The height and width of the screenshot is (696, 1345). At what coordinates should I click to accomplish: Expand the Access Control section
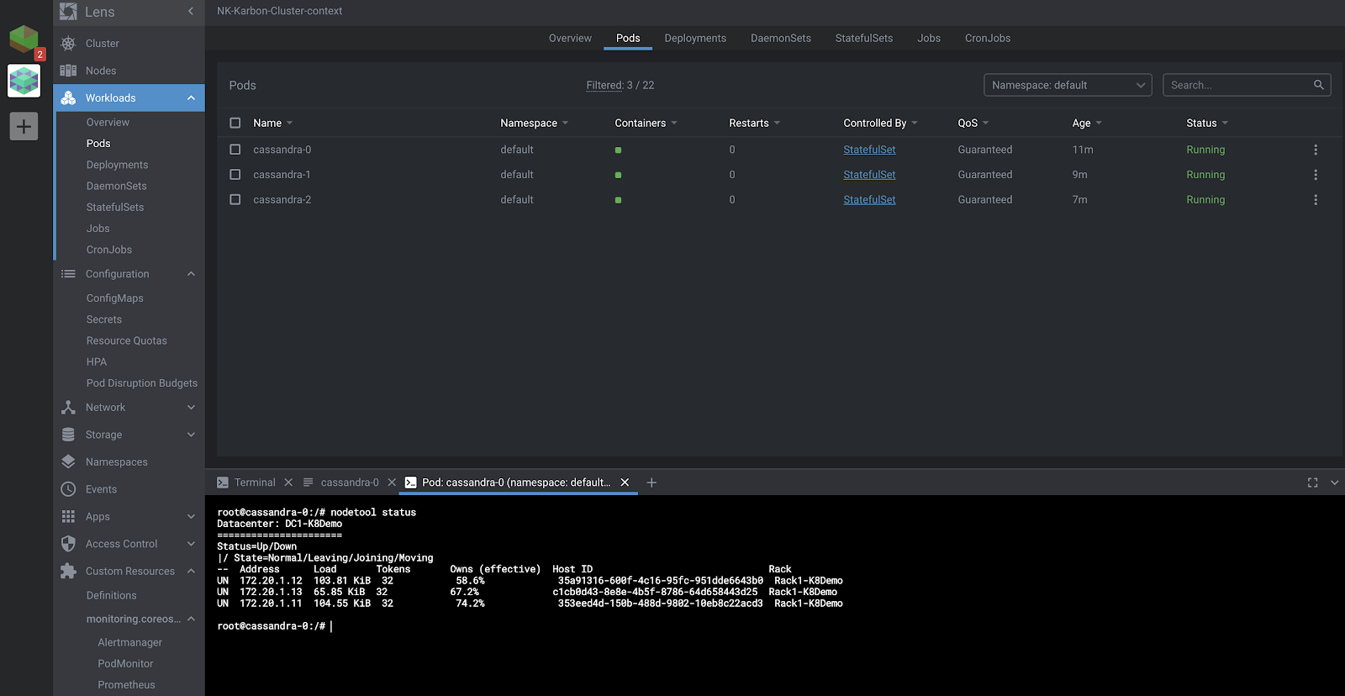191,544
